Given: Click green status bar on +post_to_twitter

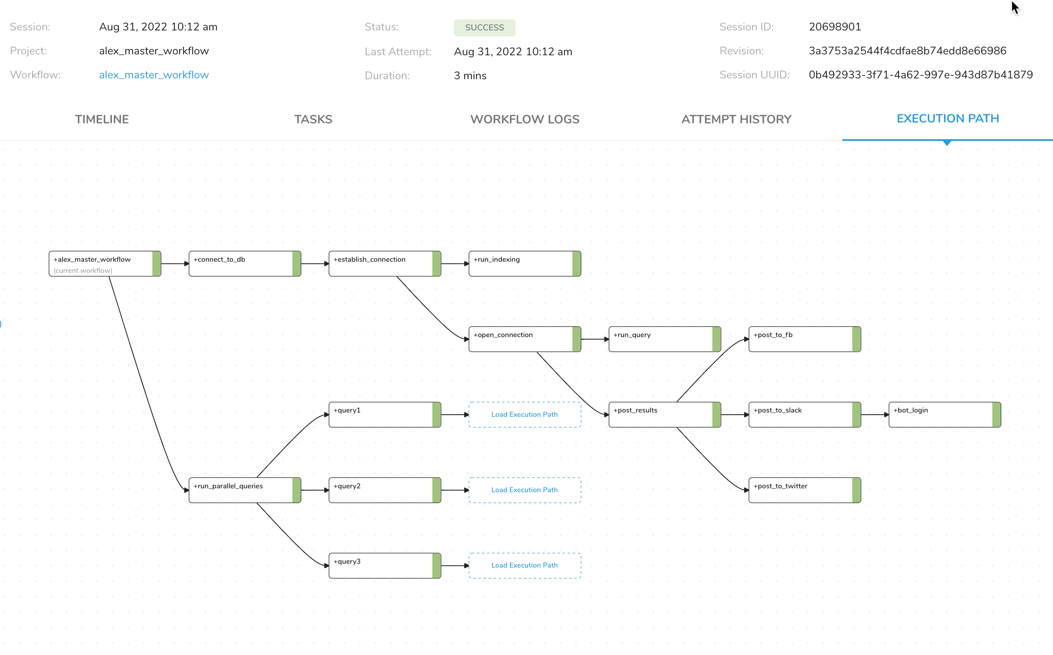Looking at the screenshot, I should (856, 490).
